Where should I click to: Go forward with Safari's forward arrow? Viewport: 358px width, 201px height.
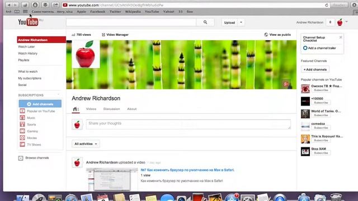coord(15,5)
